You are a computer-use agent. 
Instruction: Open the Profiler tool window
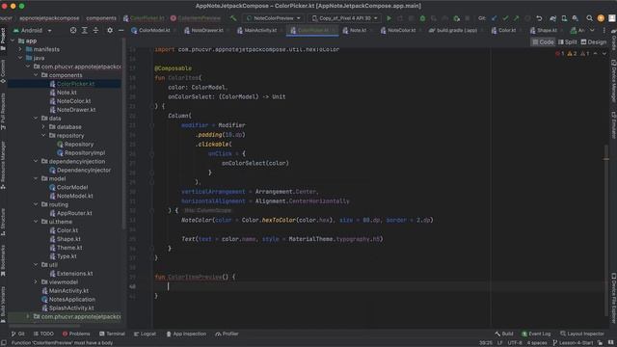tap(228, 334)
